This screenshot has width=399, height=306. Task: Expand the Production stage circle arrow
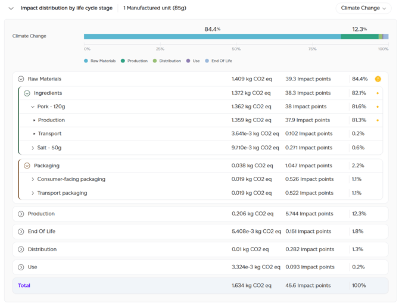(x=21, y=214)
